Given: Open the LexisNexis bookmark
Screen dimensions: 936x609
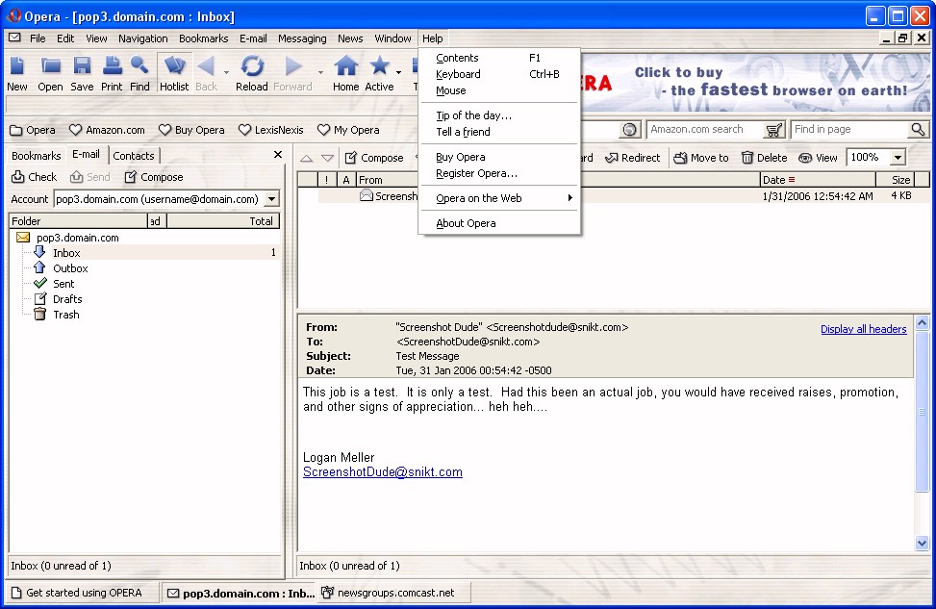Looking at the screenshot, I should (x=270, y=130).
